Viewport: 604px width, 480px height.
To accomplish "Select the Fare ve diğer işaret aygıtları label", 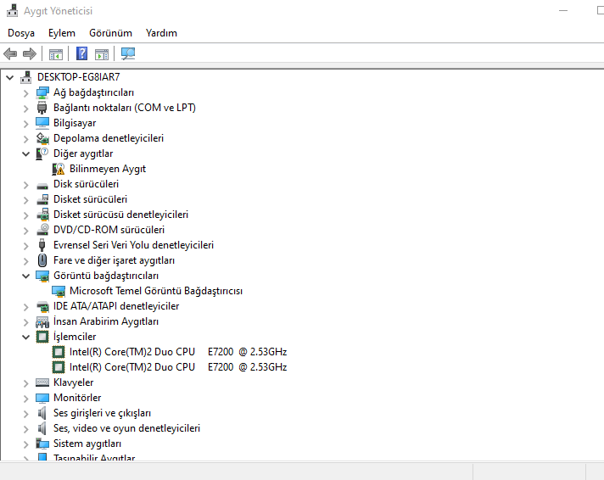I will coord(114,260).
